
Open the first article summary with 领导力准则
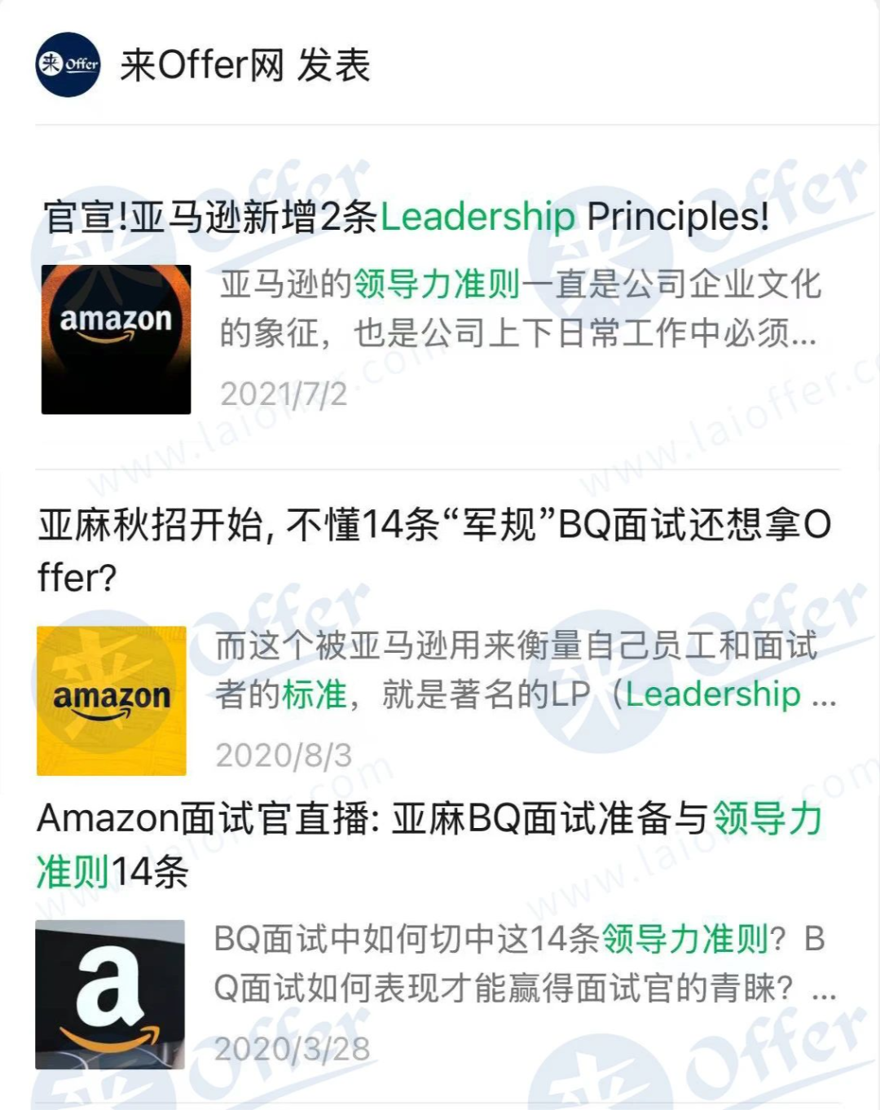coord(520,308)
